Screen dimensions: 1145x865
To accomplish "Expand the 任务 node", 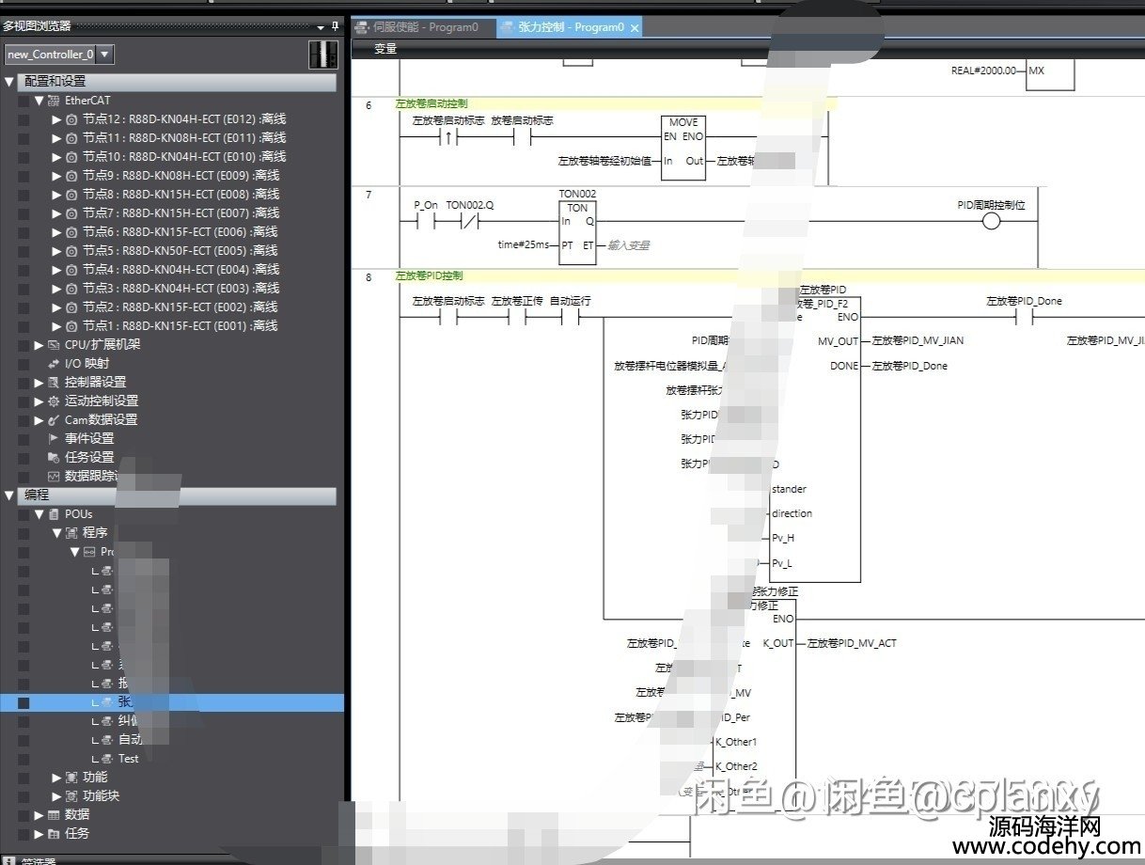I will point(39,834).
